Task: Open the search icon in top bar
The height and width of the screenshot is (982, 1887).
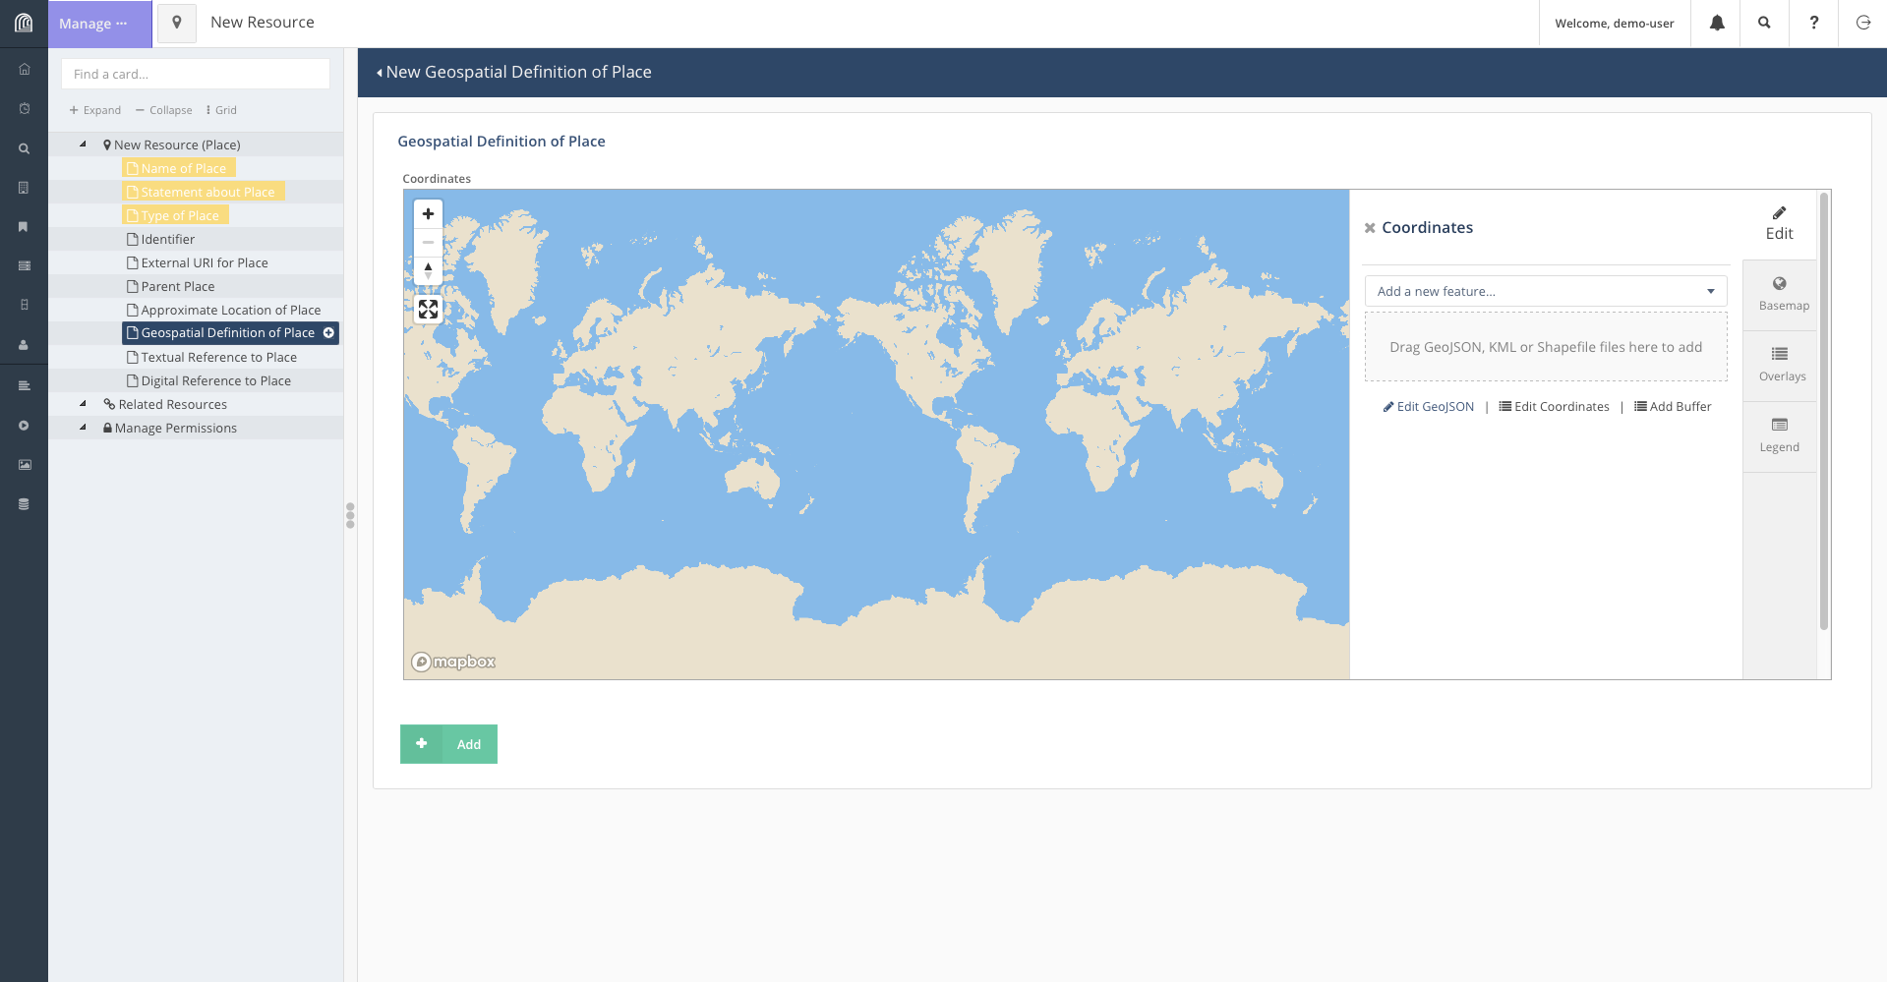Action: tap(1764, 24)
